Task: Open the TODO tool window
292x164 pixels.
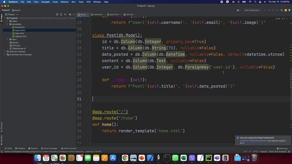Action: [8, 149]
